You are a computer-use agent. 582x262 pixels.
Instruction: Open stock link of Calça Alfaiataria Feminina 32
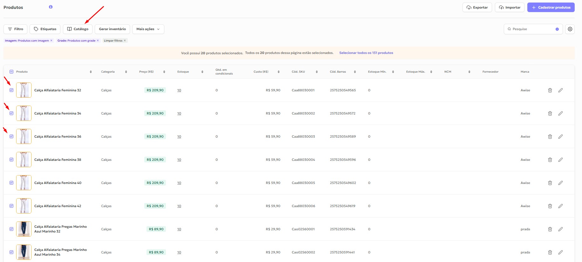179,90
